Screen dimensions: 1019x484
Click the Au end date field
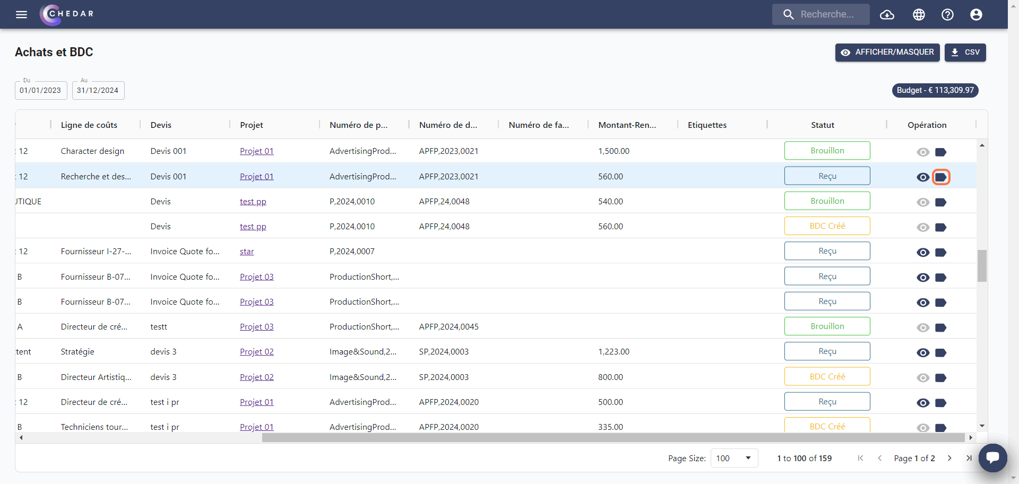(x=98, y=90)
